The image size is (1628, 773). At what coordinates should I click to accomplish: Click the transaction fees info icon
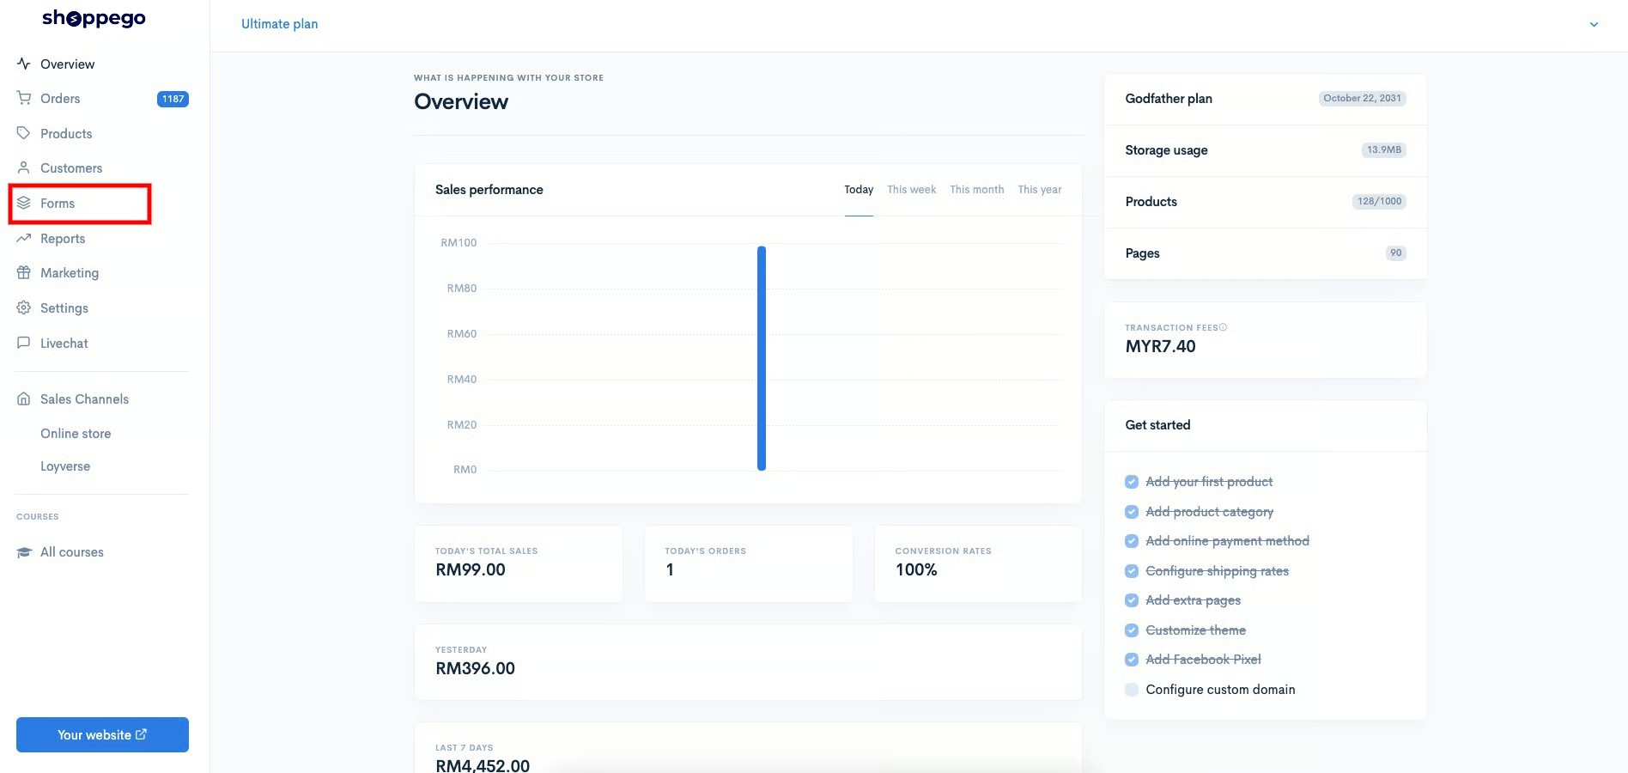[x=1224, y=327]
